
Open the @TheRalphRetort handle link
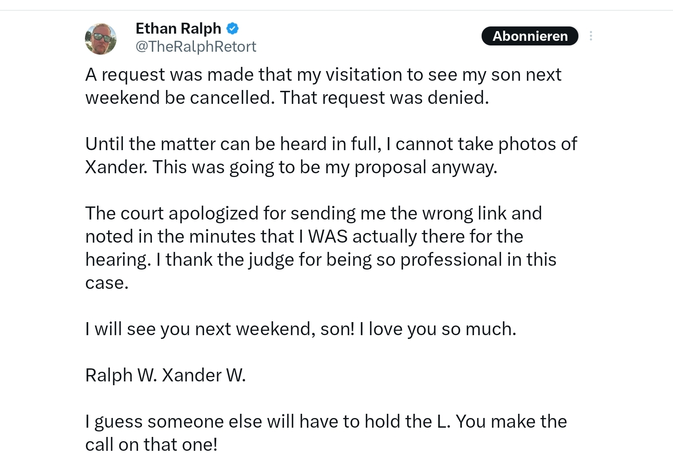click(x=196, y=46)
